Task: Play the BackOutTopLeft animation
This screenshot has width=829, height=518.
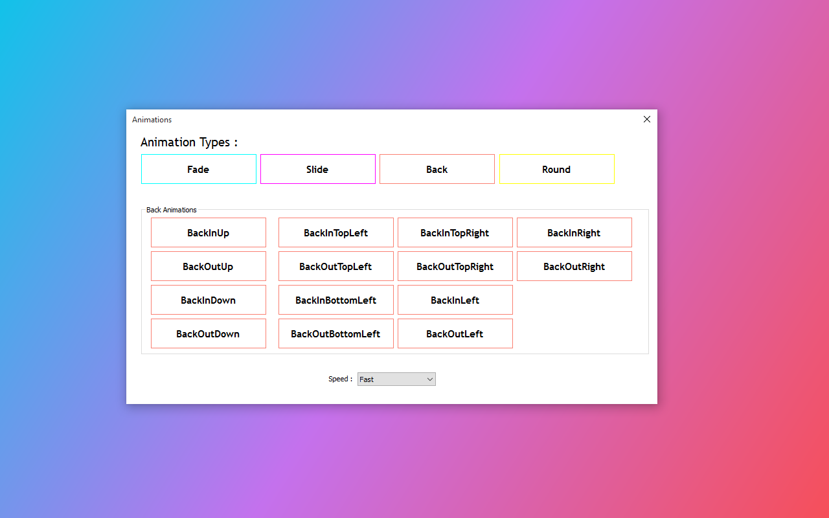Action: 336,266
